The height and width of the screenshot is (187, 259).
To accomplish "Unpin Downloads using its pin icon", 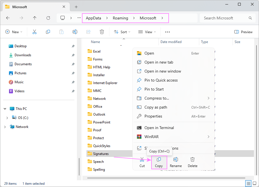I will [x=73, y=55].
